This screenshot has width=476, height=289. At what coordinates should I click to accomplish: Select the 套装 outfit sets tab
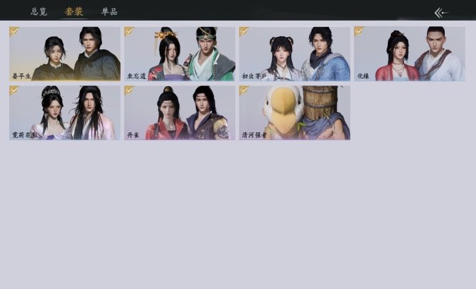pos(74,11)
